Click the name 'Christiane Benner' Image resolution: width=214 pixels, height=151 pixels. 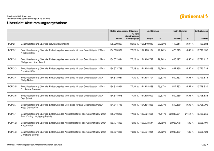click(30, 135)
